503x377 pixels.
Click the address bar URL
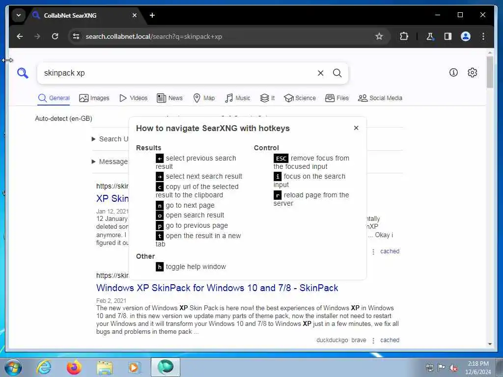click(154, 36)
